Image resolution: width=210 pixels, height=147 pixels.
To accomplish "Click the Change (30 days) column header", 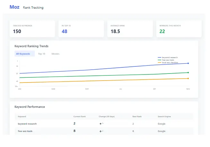I will click(x=107, y=117).
